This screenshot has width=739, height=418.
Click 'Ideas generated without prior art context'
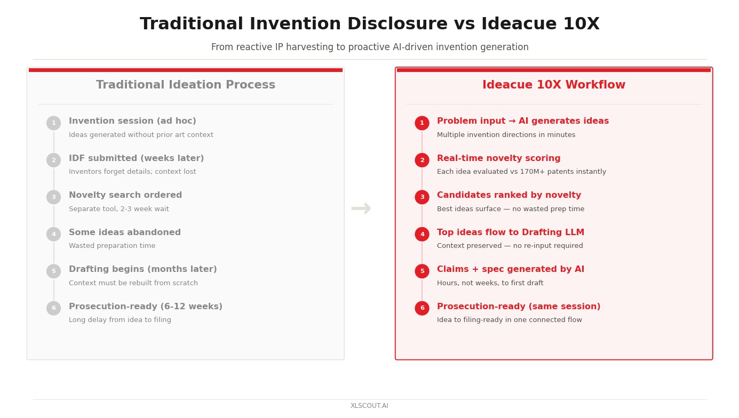coord(141,135)
